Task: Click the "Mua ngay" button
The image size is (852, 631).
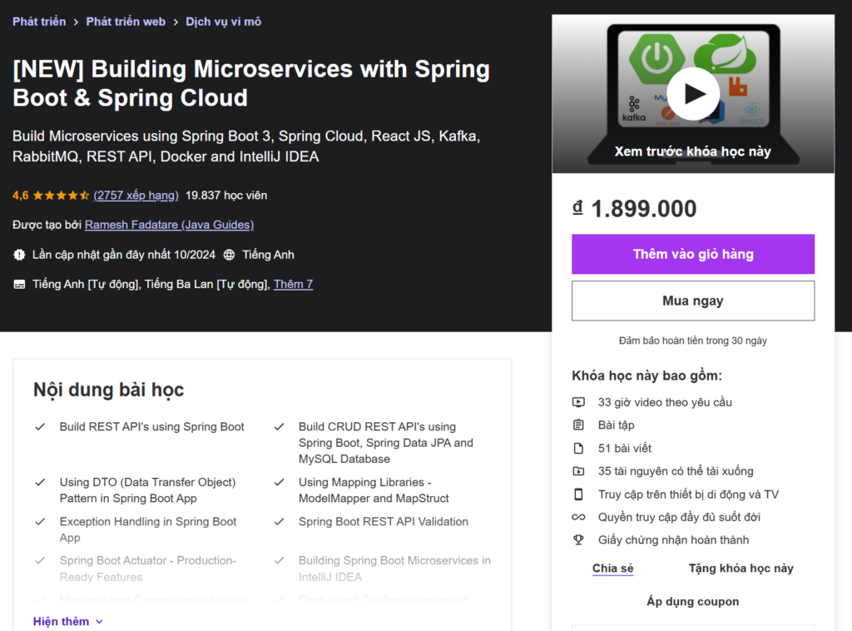Action: click(692, 301)
